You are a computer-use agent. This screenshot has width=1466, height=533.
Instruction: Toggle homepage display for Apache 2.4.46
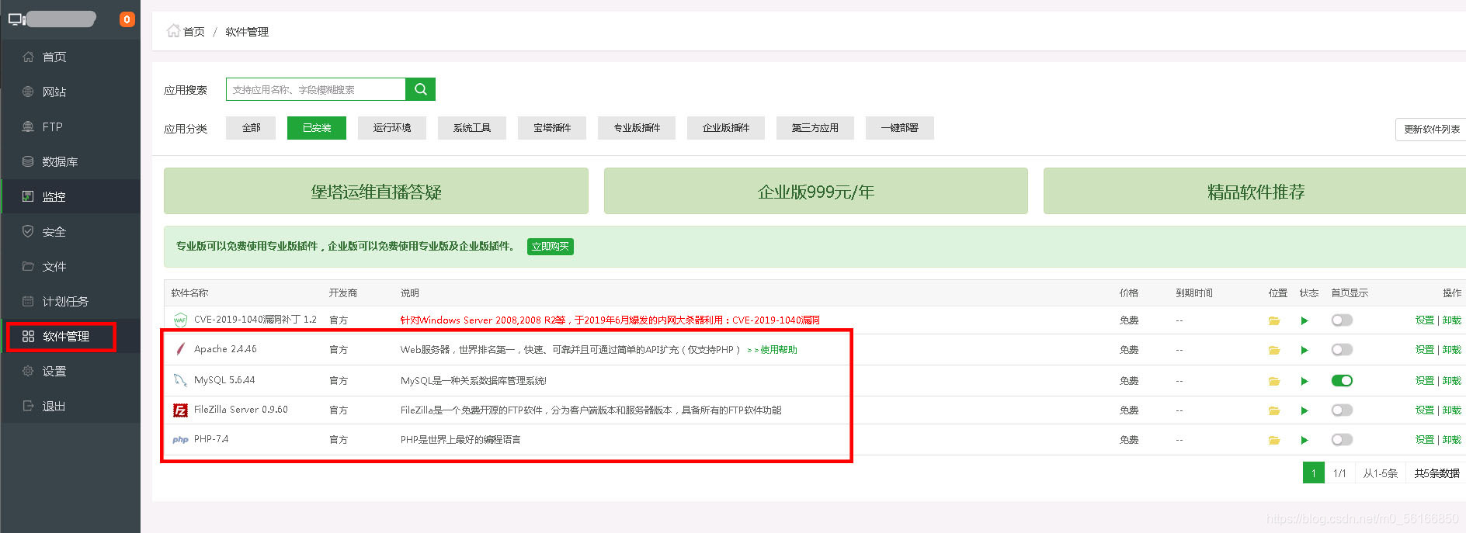pyautogui.click(x=1342, y=350)
